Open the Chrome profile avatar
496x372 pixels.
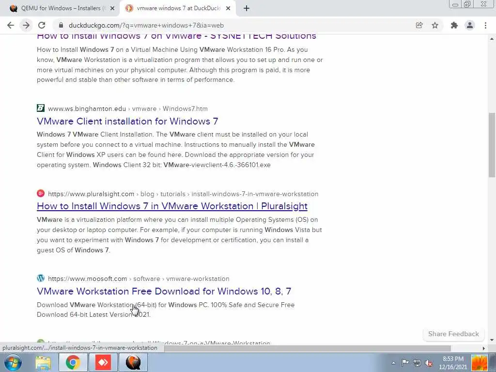click(470, 25)
